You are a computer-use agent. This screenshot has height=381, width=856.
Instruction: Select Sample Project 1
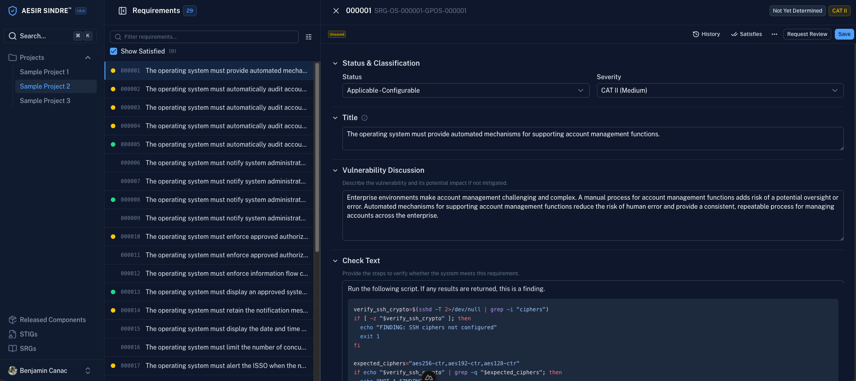point(44,72)
